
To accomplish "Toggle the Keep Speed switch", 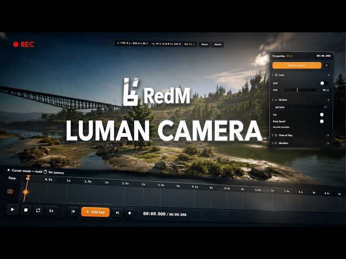I will coord(324,121).
